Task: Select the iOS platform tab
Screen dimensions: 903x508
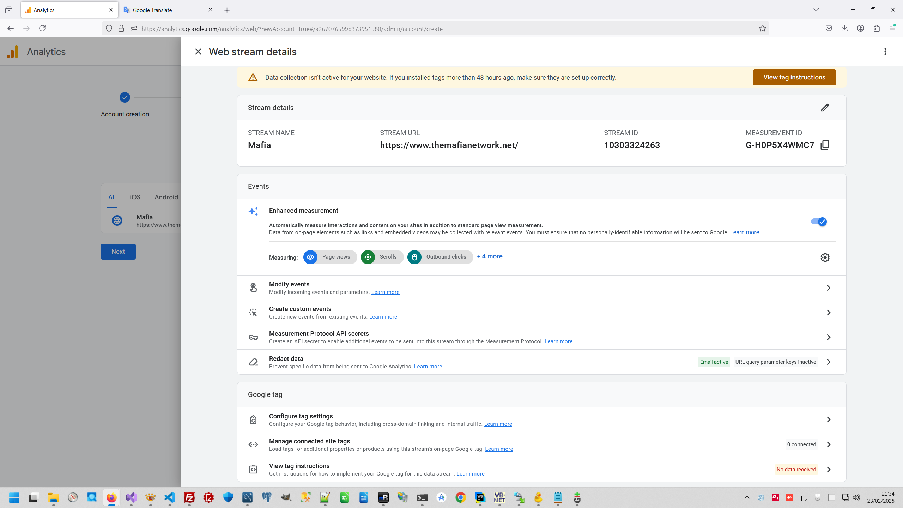Action: 135,197
